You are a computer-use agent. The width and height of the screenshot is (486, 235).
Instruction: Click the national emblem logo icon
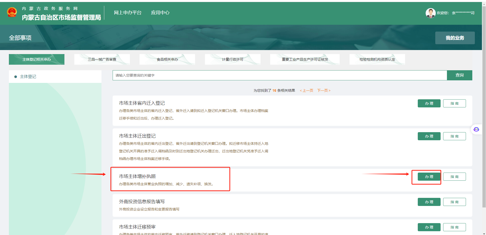click(12, 12)
